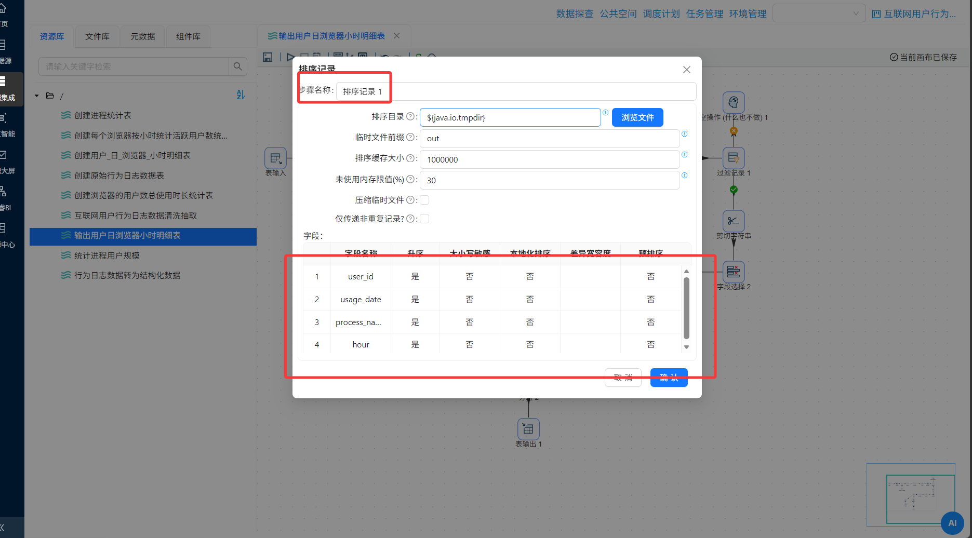
Task: Click the 互联网用户行为 project icon in header
Action: (x=876, y=14)
